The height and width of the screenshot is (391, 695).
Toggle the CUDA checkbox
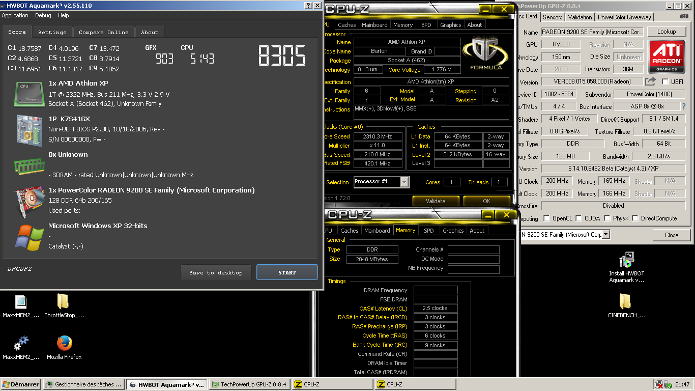coord(577,218)
